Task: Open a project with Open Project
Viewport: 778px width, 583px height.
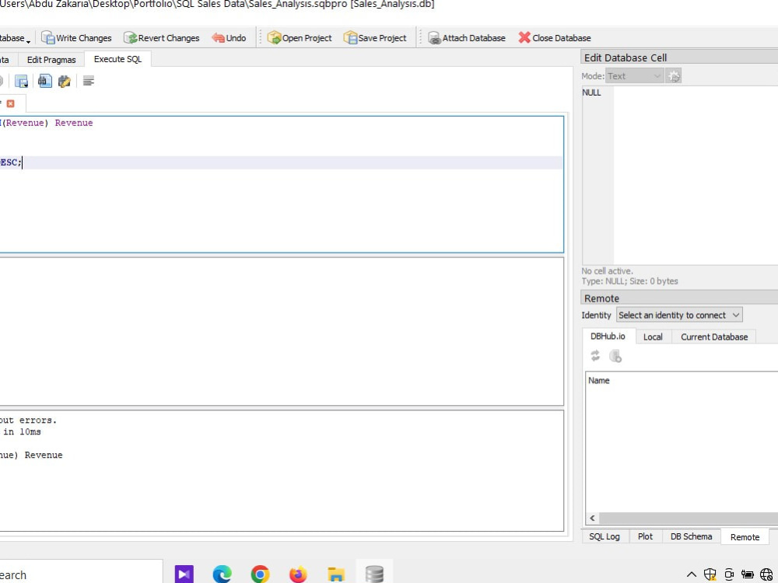Action: [300, 37]
